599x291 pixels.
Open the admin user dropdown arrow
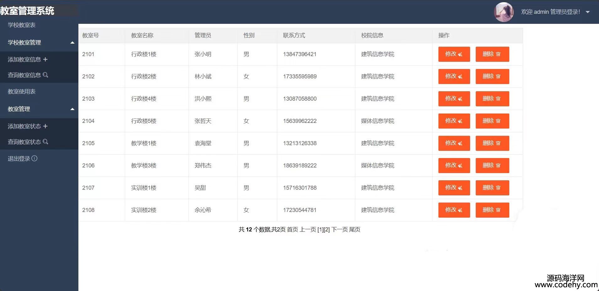point(588,12)
